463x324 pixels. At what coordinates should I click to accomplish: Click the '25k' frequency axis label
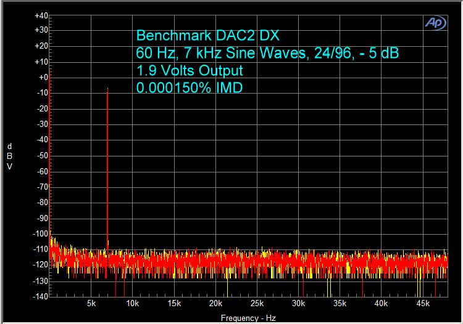257,304
